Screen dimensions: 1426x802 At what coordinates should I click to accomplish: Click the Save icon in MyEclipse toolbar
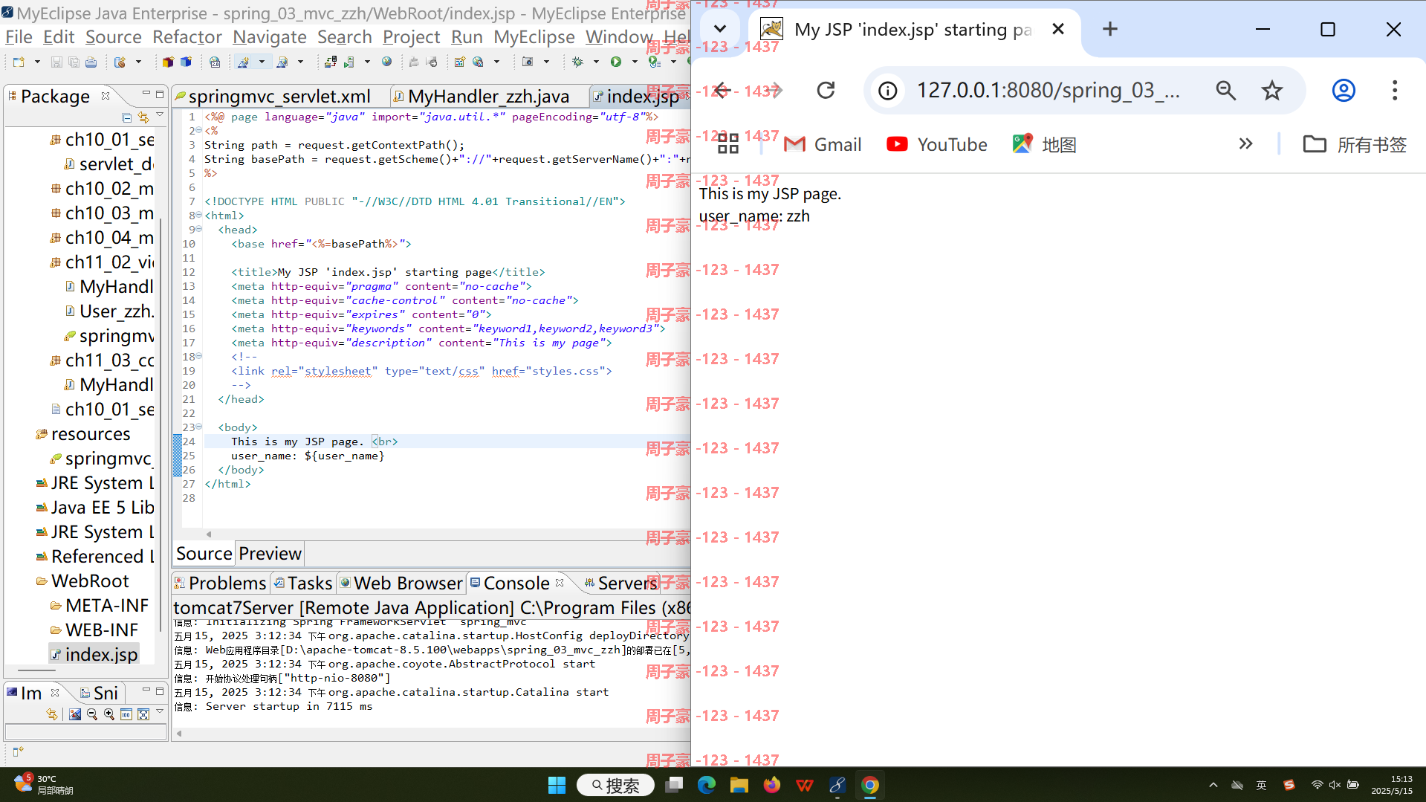(56, 62)
